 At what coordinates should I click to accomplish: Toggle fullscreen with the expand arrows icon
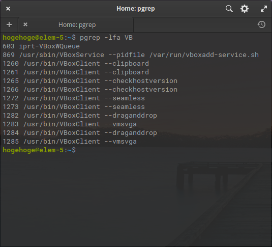264,9
